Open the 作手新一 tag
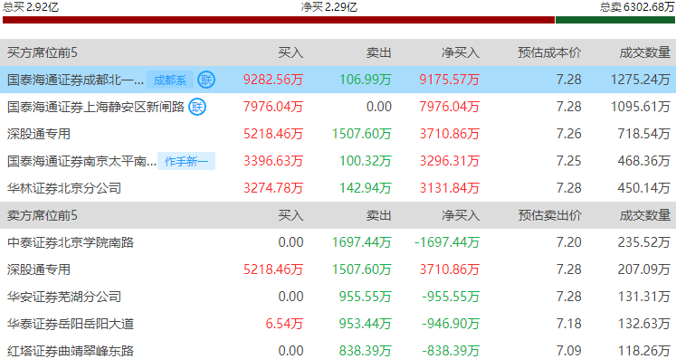 click(x=186, y=161)
